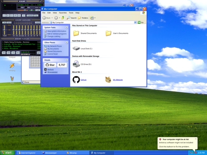The height and width of the screenshot is (155, 207).
Task: Click the Winamp equalizer preamp slider
Action: click(4, 30)
